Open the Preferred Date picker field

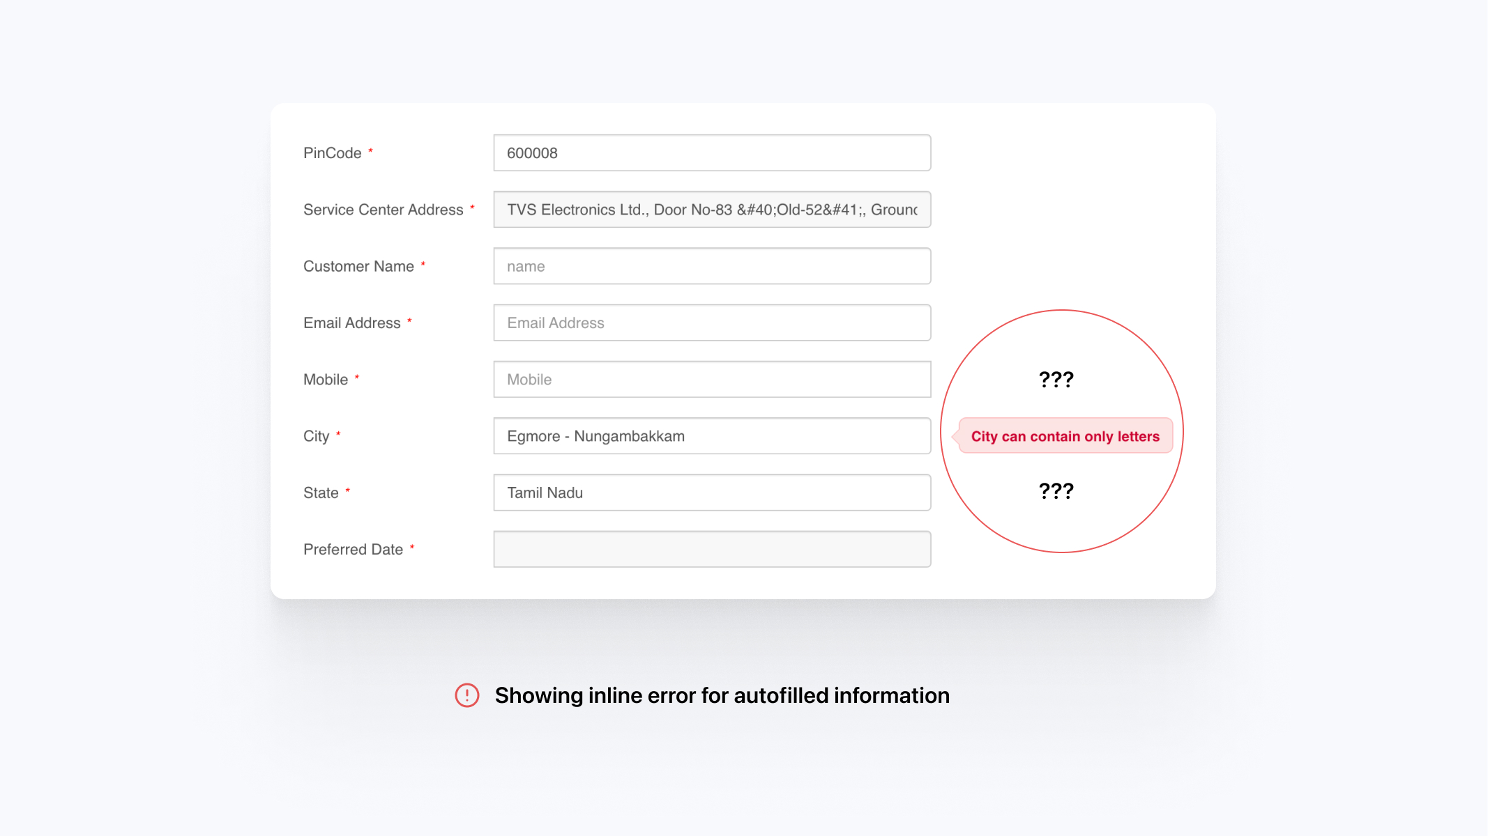click(711, 549)
